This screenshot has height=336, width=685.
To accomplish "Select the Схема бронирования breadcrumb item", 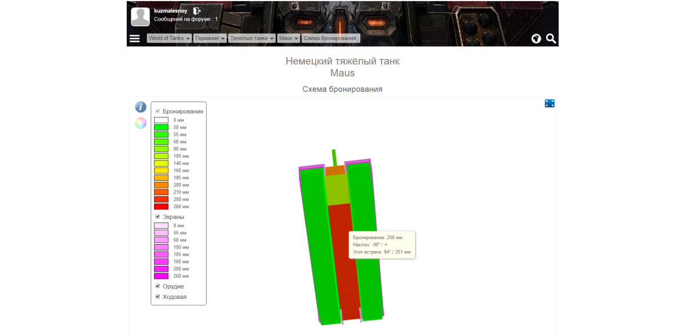I will point(331,38).
